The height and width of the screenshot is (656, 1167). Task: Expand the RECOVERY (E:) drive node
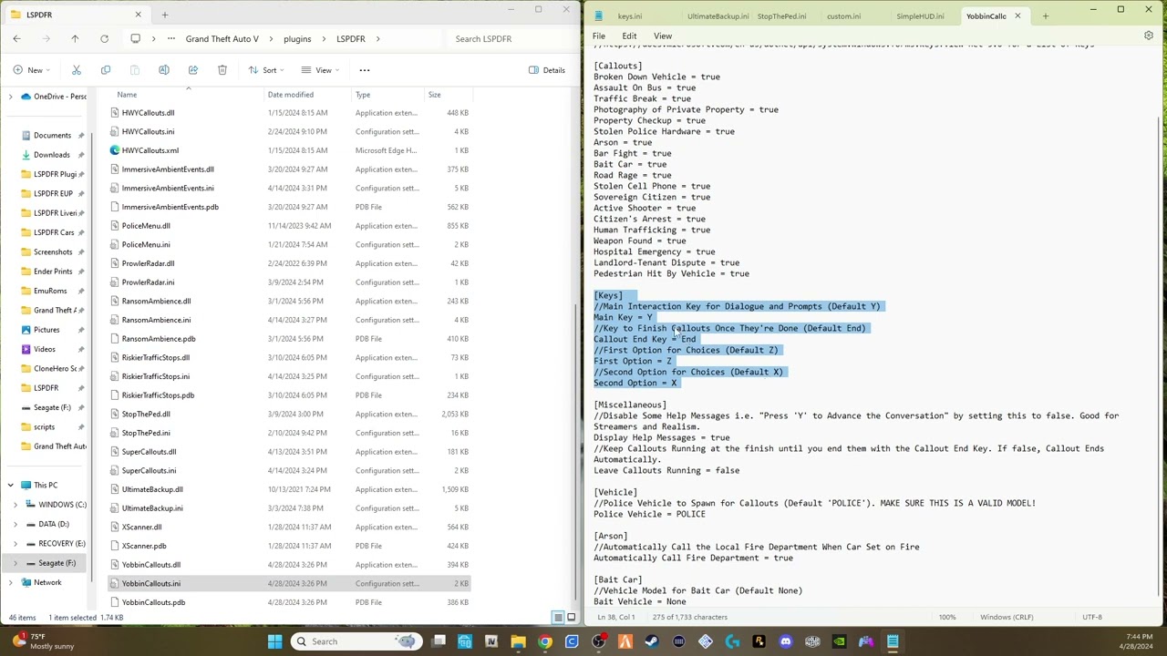click(x=15, y=544)
